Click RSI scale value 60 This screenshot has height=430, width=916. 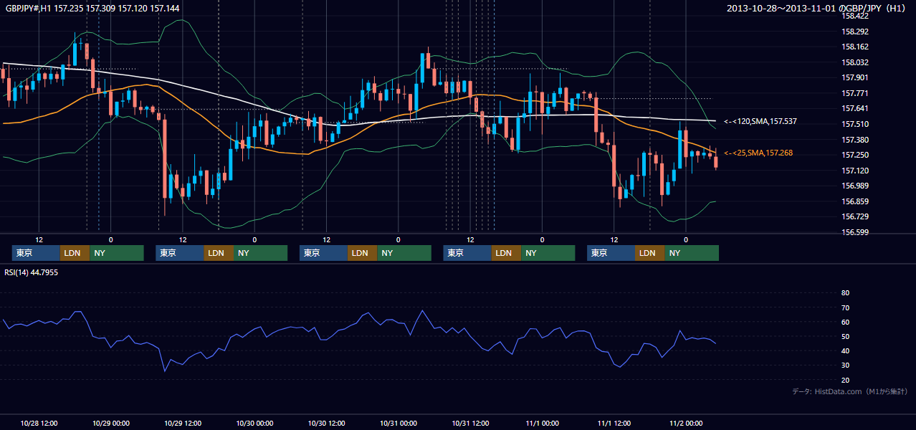click(x=845, y=322)
